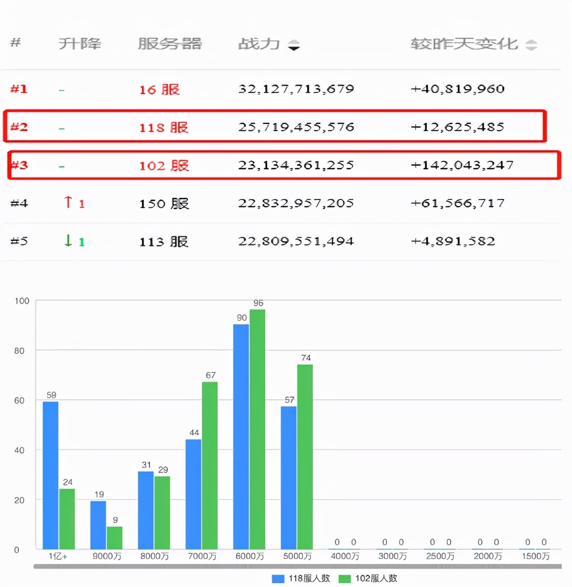Select change value +4,891,582

pos(453,242)
